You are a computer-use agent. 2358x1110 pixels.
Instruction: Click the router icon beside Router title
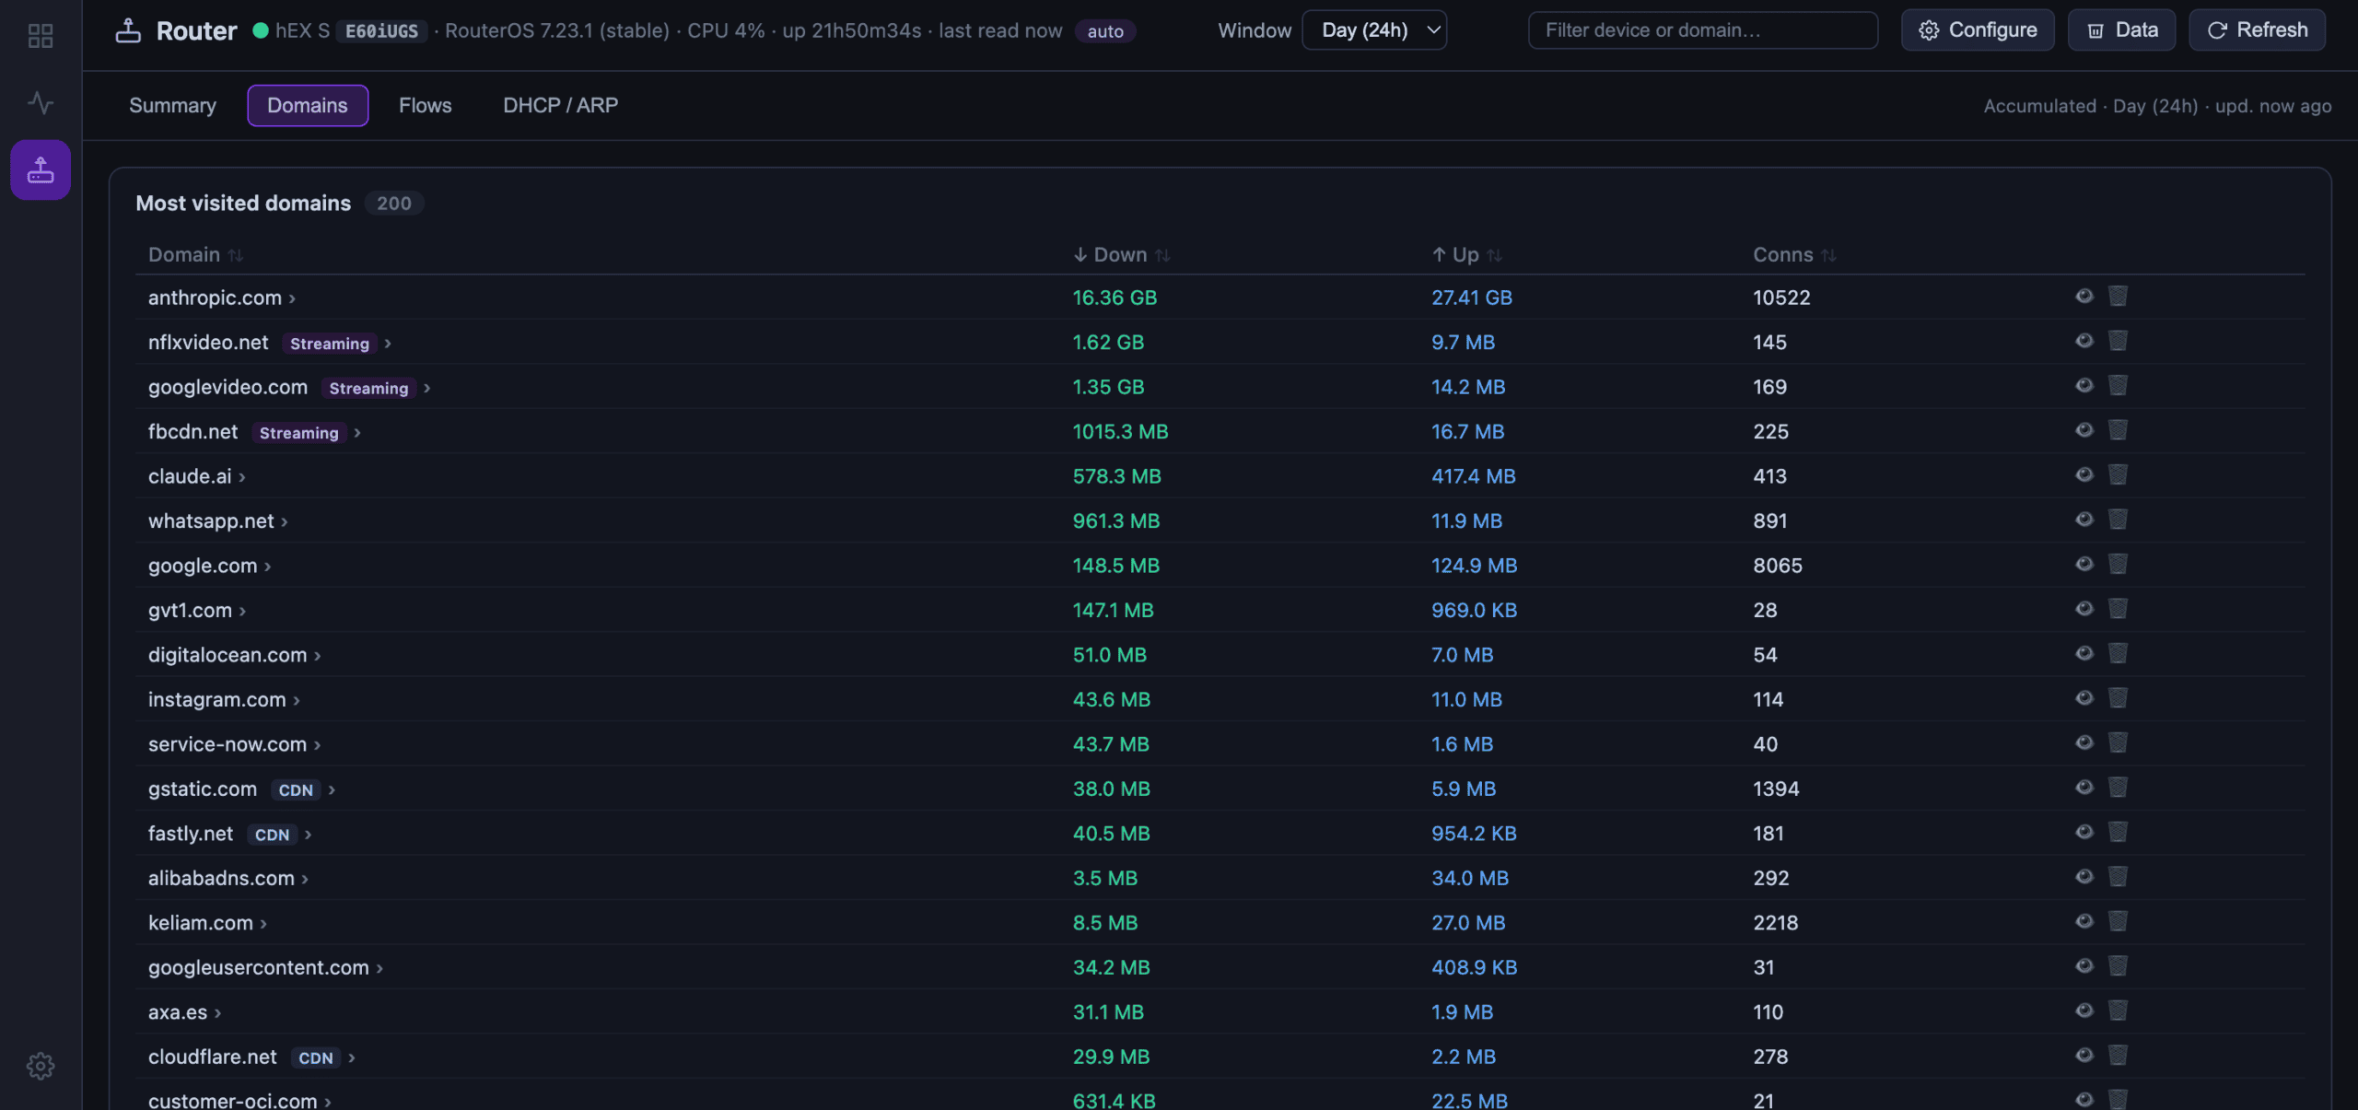pyautogui.click(x=128, y=30)
